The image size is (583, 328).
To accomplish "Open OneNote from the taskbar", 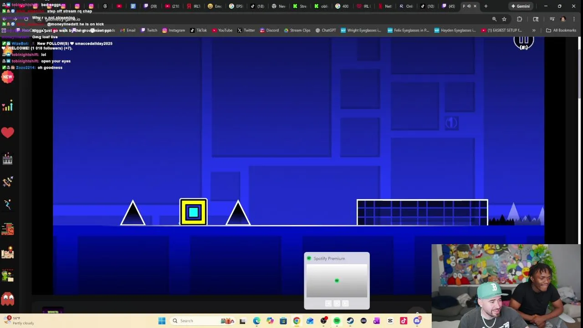I will [x=377, y=321].
